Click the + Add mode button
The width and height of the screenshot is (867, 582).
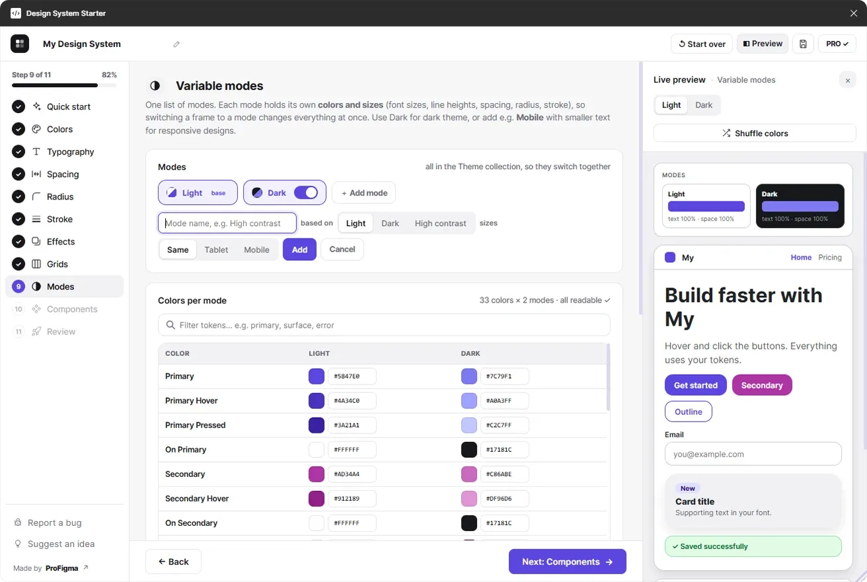[364, 193]
